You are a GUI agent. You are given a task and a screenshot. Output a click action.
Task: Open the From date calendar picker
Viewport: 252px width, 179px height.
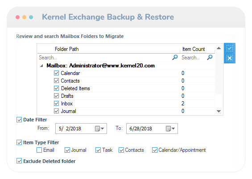click(99, 129)
